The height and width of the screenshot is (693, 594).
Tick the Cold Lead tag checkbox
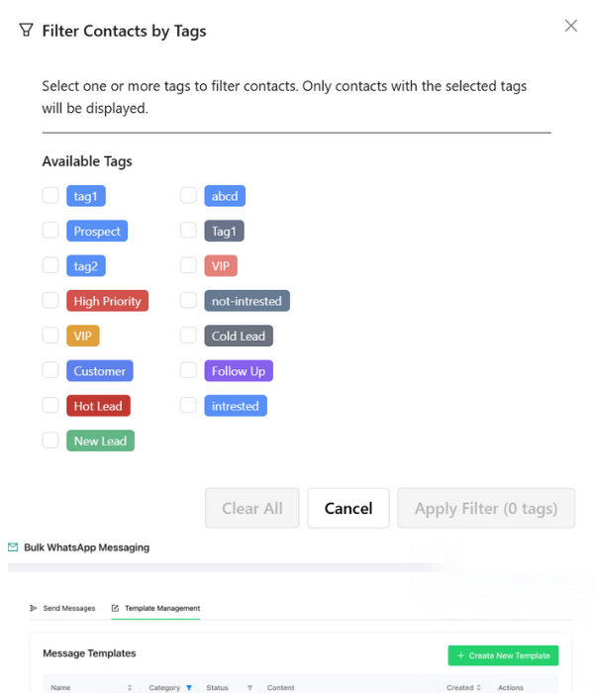pyautogui.click(x=188, y=336)
